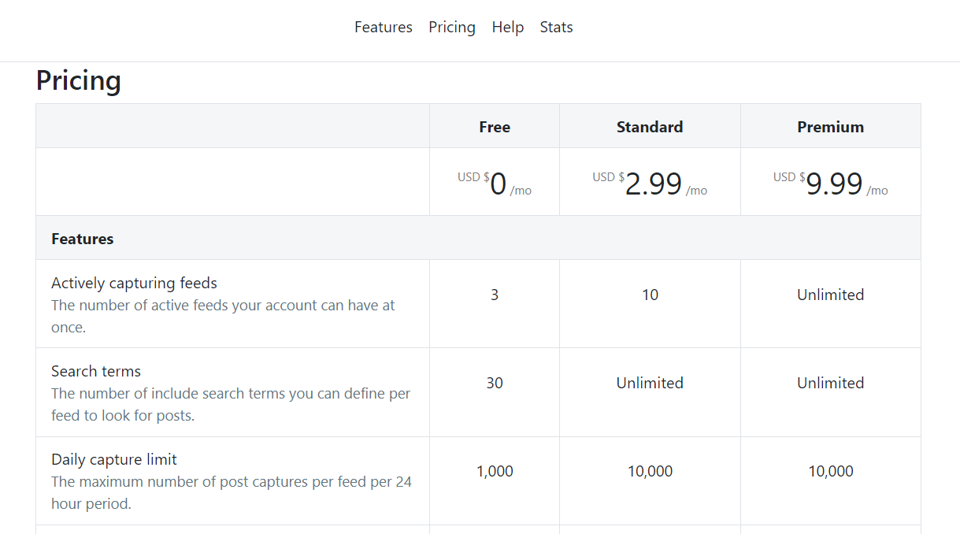Image resolution: width=960 pixels, height=534 pixels.
Task: Select Premium's Unlimited active feeds cell
Action: (x=830, y=295)
